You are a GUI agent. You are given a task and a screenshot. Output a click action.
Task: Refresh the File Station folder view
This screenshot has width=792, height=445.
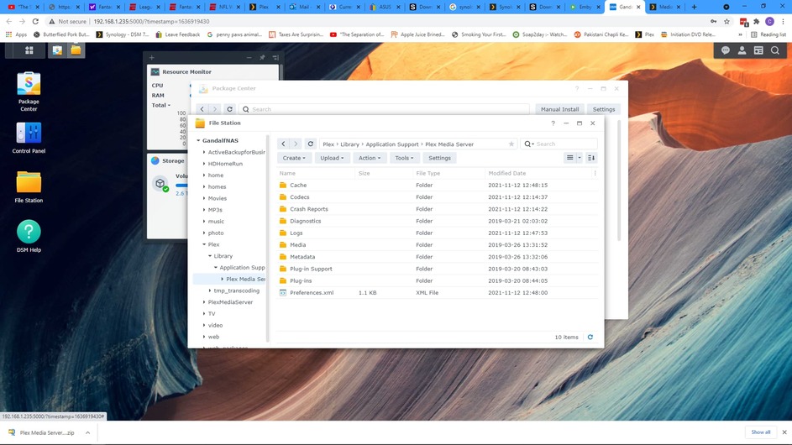point(311,144)
